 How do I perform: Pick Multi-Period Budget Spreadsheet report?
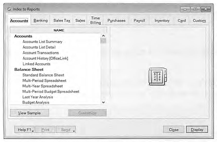tap(51, 92)
